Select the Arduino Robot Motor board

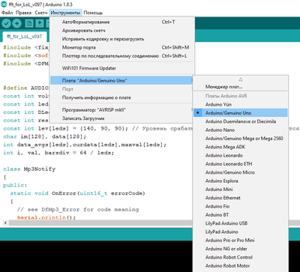pyautogui.click(x=241, y=266)
